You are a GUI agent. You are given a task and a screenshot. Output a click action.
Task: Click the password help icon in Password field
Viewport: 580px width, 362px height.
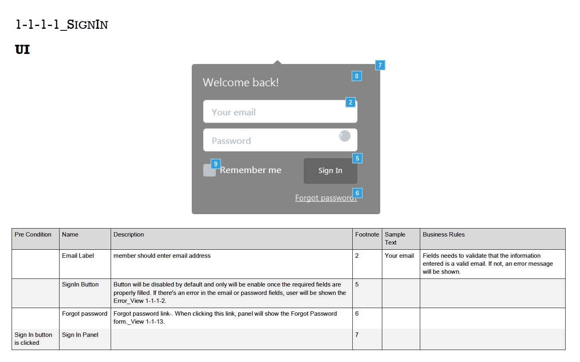pyautogui.click(x=345, y=136)
